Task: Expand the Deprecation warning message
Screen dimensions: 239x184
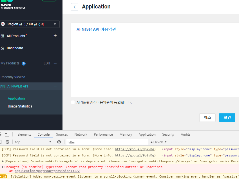Action: 3,161
